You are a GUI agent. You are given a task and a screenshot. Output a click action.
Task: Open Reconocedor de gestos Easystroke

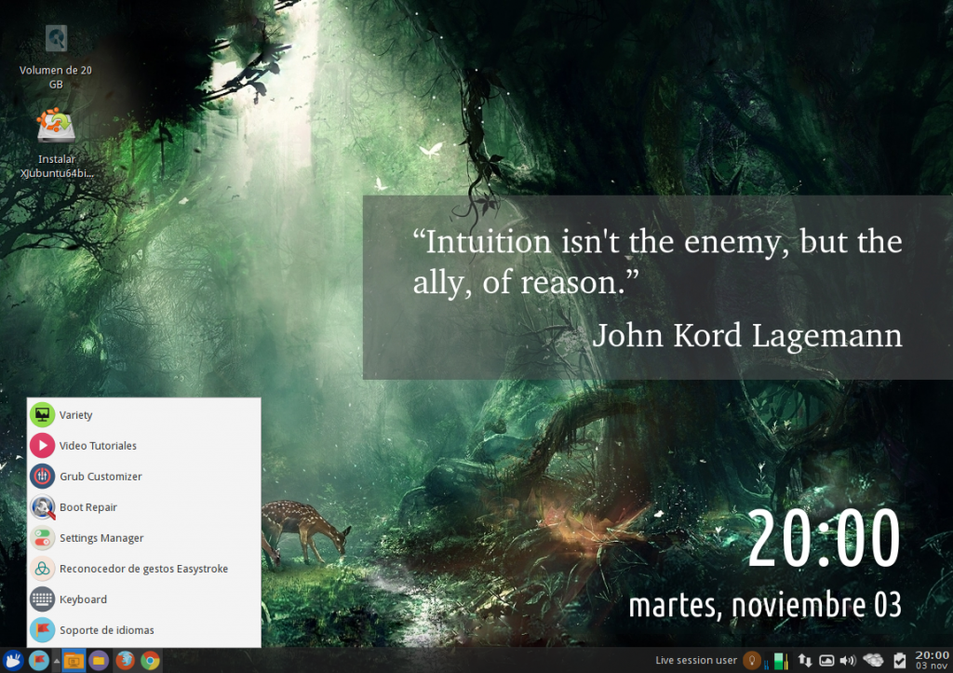[x=144, y=569]
